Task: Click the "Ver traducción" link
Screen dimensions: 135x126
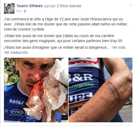Action: 16,52
